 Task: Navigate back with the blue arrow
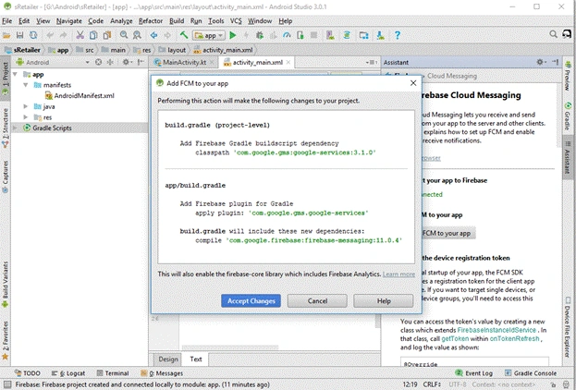coord(153,35)
